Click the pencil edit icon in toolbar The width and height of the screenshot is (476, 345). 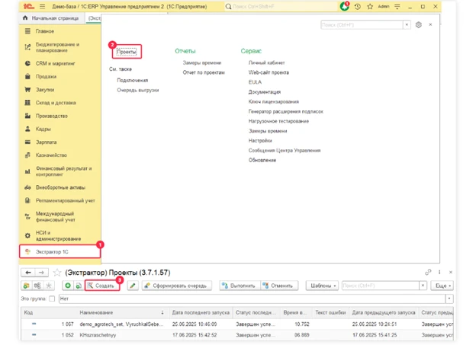point(133,286)
